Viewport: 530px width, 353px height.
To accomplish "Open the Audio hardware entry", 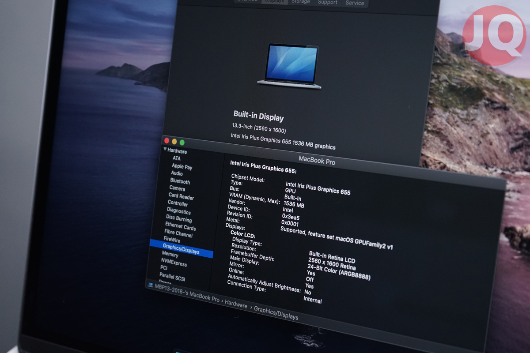I will [x=177, y=173].
